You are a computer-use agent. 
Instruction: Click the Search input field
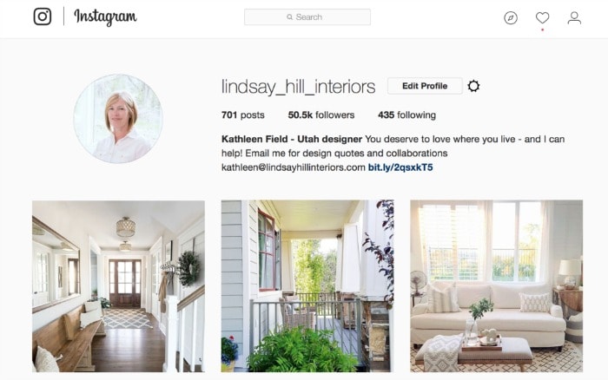[307, 17]
